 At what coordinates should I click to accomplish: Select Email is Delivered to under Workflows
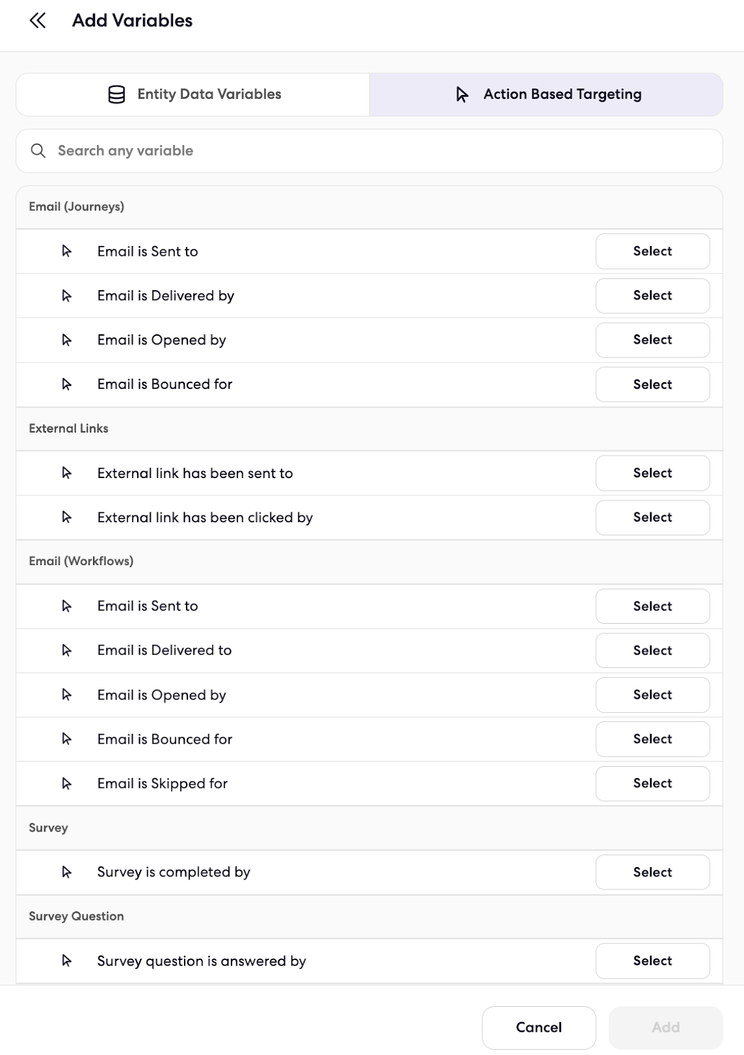pyautogui.click(x=652, y=650)
